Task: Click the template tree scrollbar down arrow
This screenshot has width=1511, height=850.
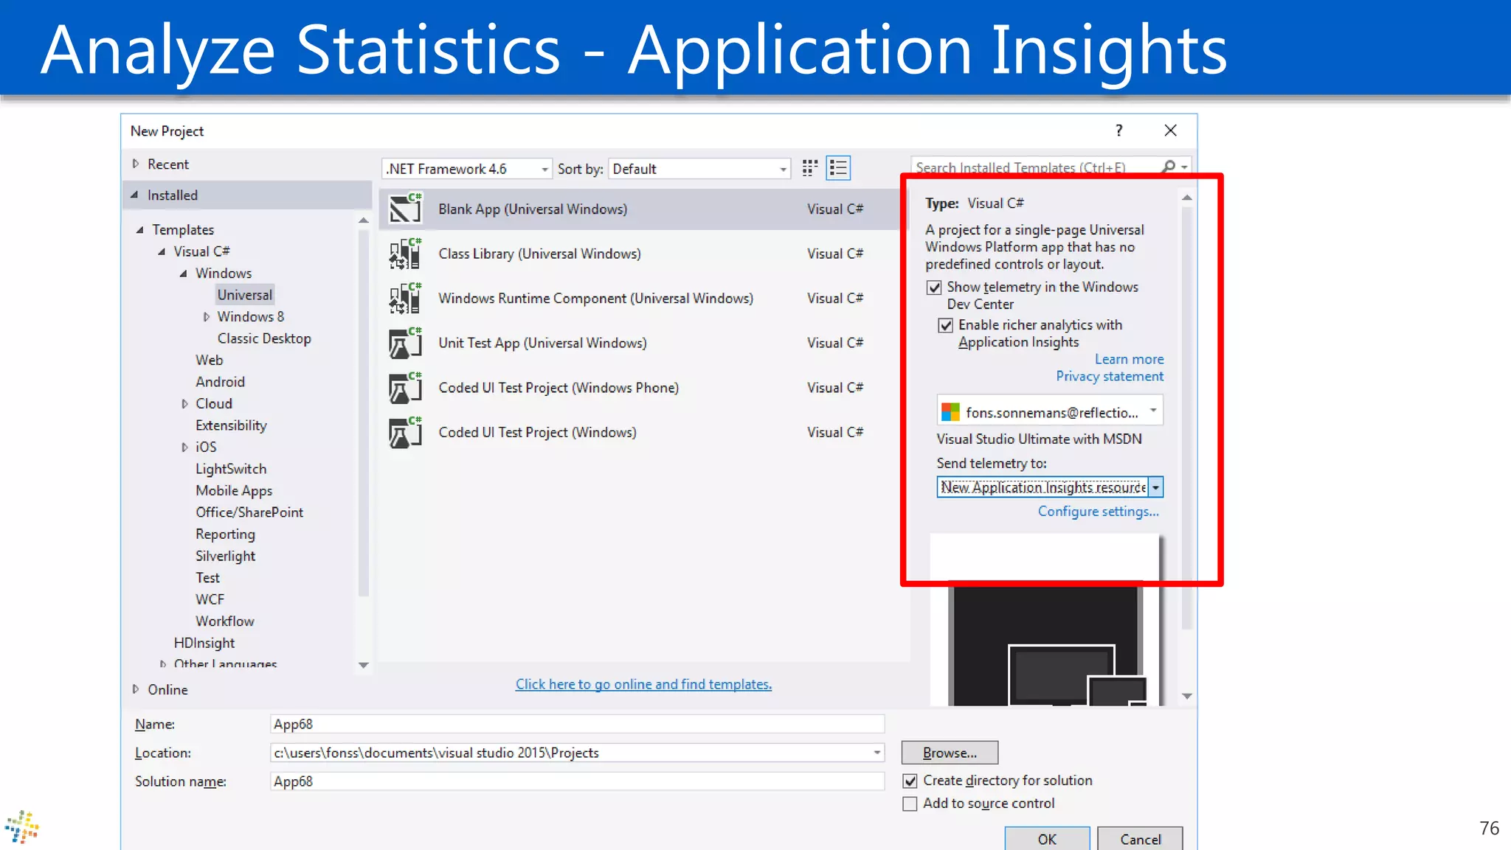Action: 363,665
